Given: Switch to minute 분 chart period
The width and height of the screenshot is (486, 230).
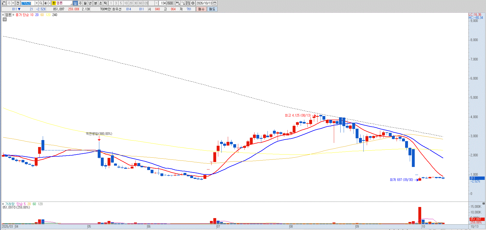Looking at the screenshot, I should tap(95, 3).
